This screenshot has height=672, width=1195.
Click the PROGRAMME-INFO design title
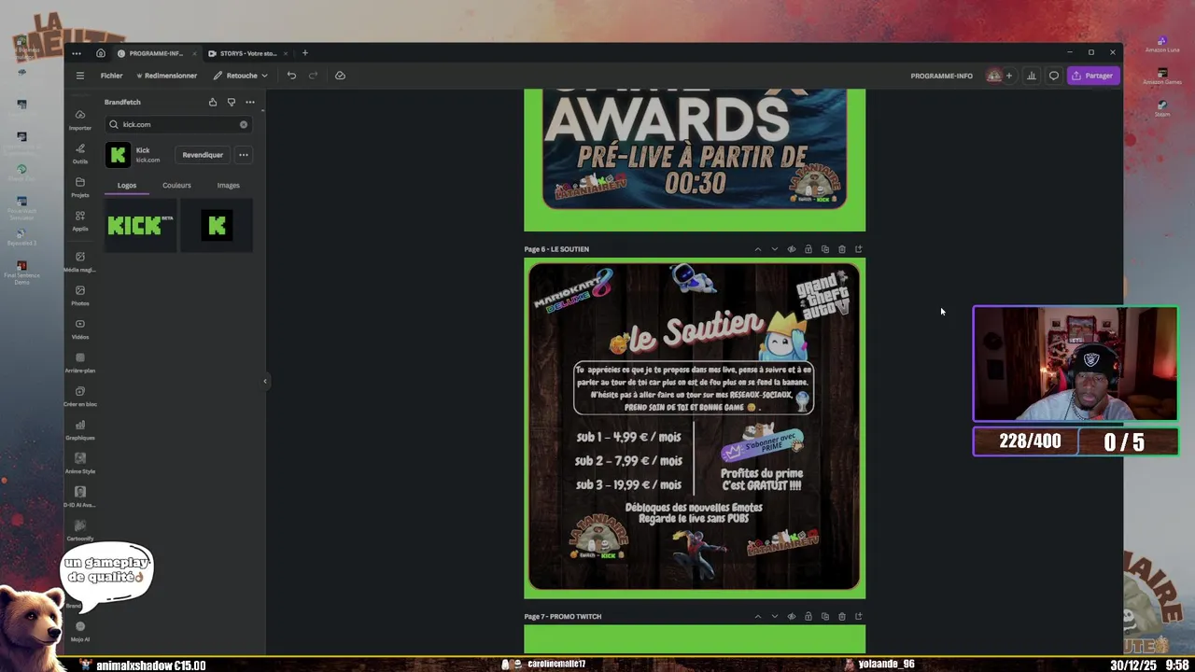tap(941, 76)
